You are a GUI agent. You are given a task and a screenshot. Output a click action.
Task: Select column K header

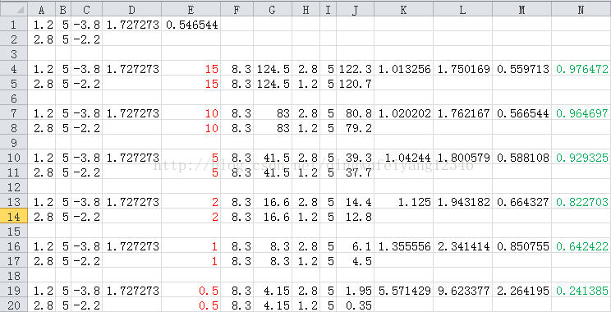(x=403, y=9)
